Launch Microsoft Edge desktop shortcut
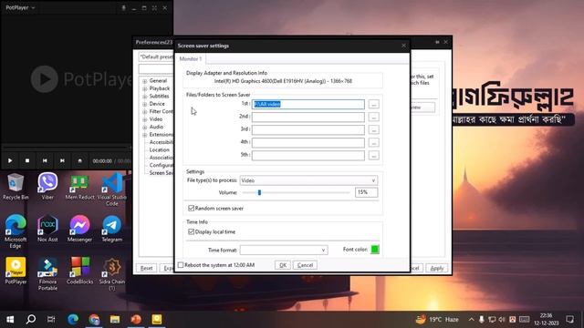584x328 pixels. tap(16, 231)
